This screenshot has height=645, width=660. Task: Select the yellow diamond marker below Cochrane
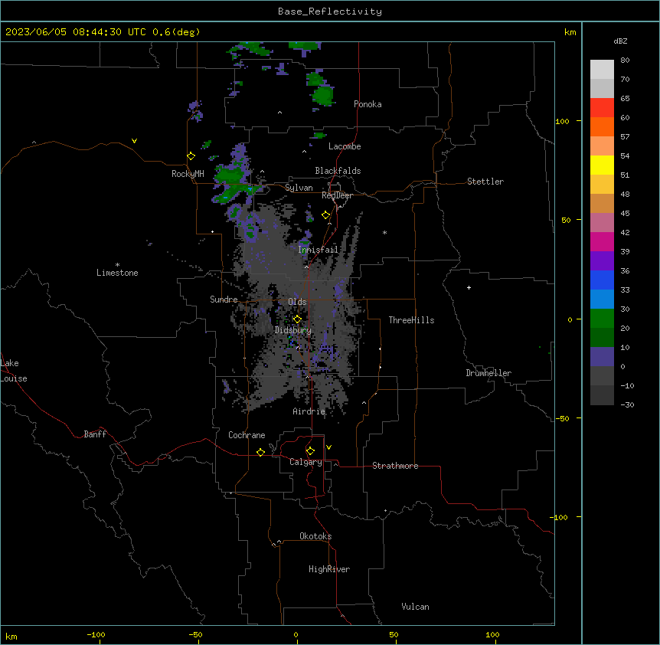coord(260,452)
